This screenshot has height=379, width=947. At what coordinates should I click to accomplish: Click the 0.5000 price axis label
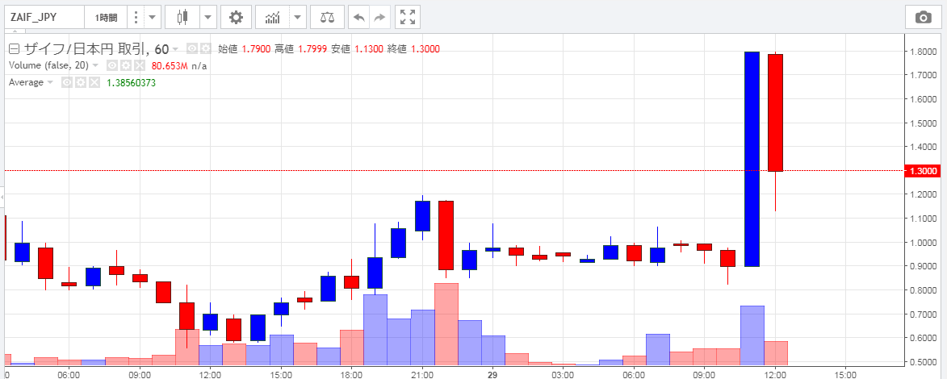pyautogui.click(x=924, y=362)
